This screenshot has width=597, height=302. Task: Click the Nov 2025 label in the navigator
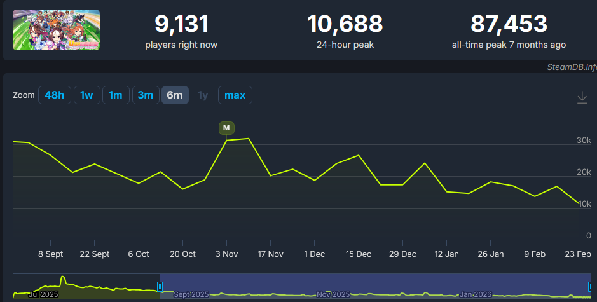333,294
